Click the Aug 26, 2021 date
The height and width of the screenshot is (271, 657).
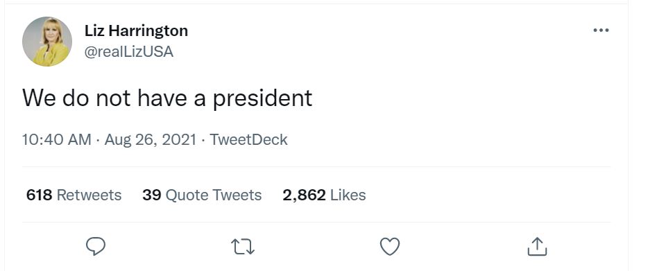(x=151, y=139)
